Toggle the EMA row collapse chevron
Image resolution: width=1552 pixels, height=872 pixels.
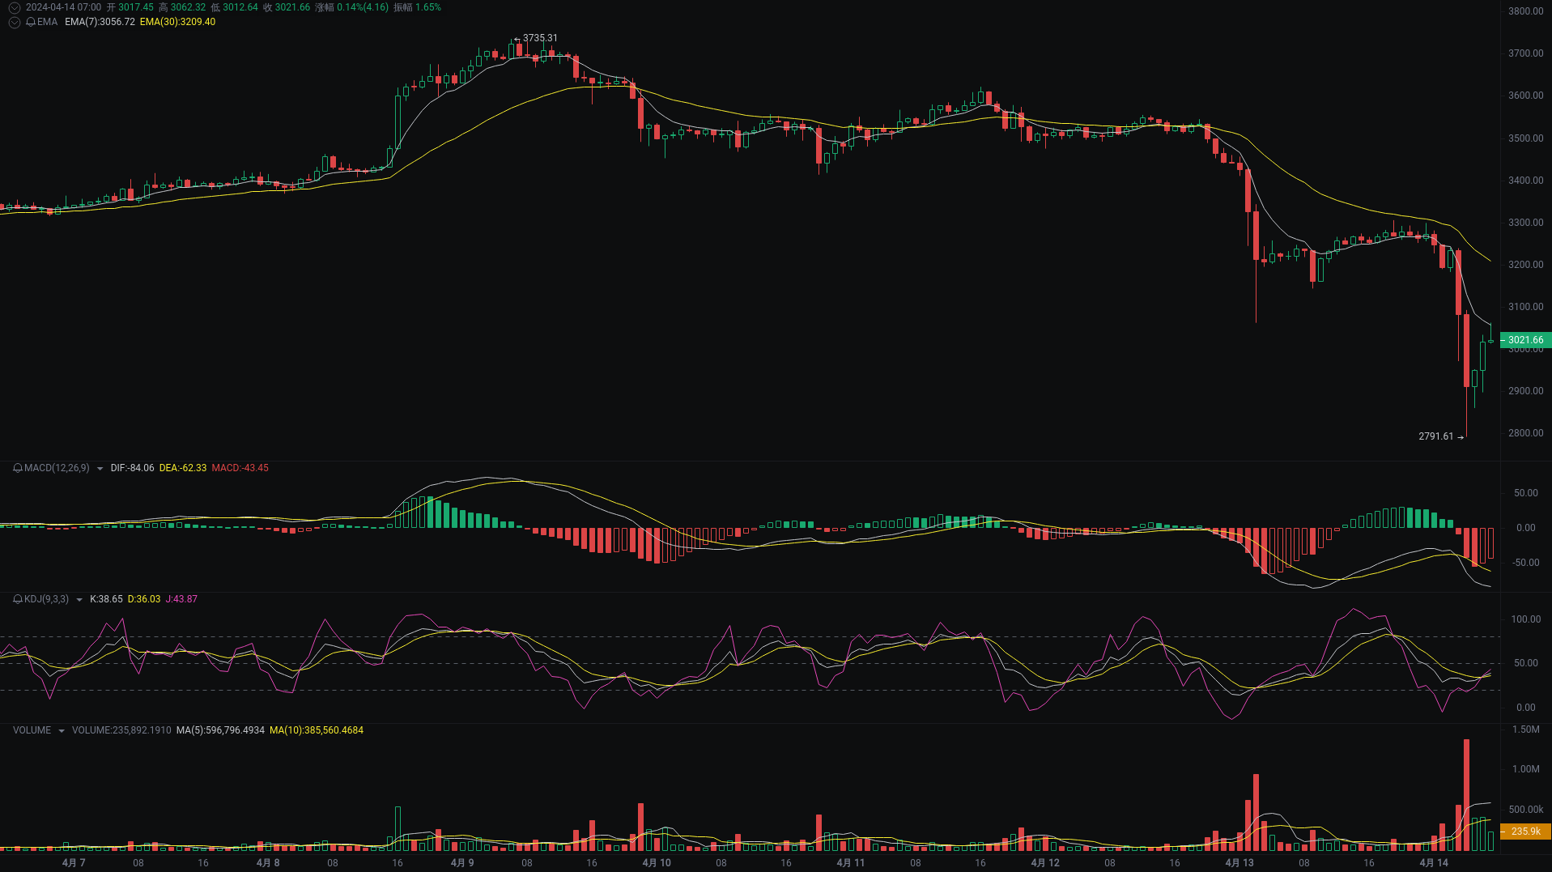[x=13, y=22]
